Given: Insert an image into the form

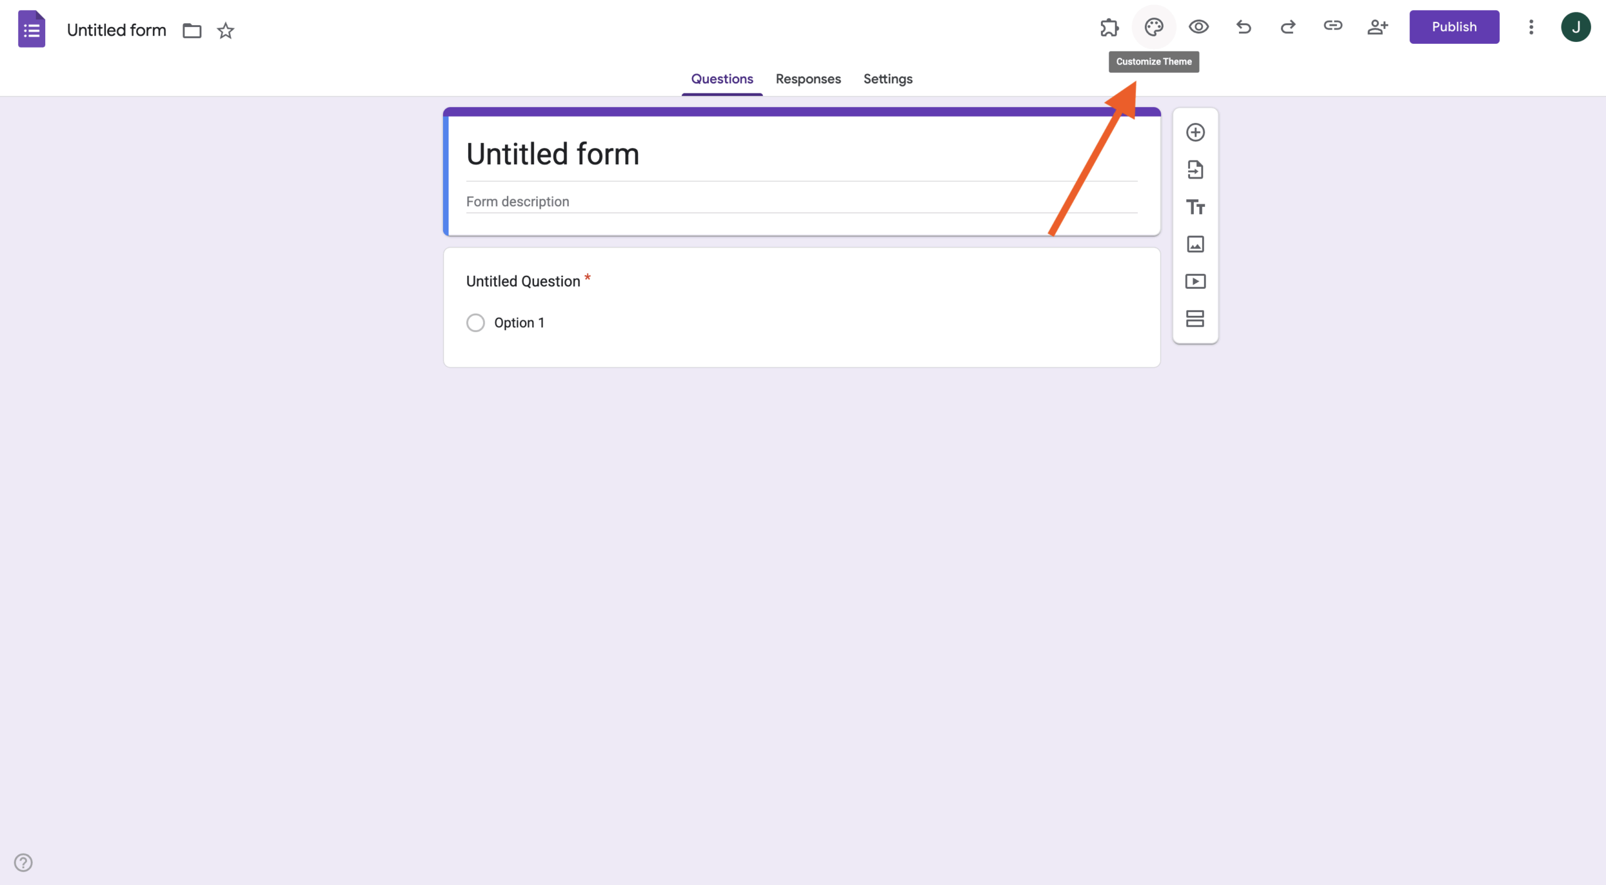Looking at the screenshot, I should (1195, 244).
